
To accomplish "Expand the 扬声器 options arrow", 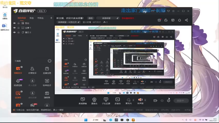I will 145,100.
